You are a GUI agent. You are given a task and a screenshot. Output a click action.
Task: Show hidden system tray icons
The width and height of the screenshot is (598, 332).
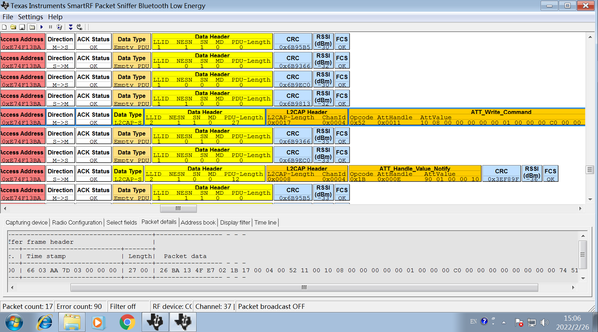point(504,322)
